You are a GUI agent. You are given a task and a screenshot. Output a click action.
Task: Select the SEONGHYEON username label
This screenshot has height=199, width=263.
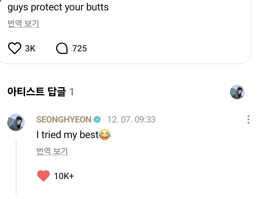tap(64, 119)
